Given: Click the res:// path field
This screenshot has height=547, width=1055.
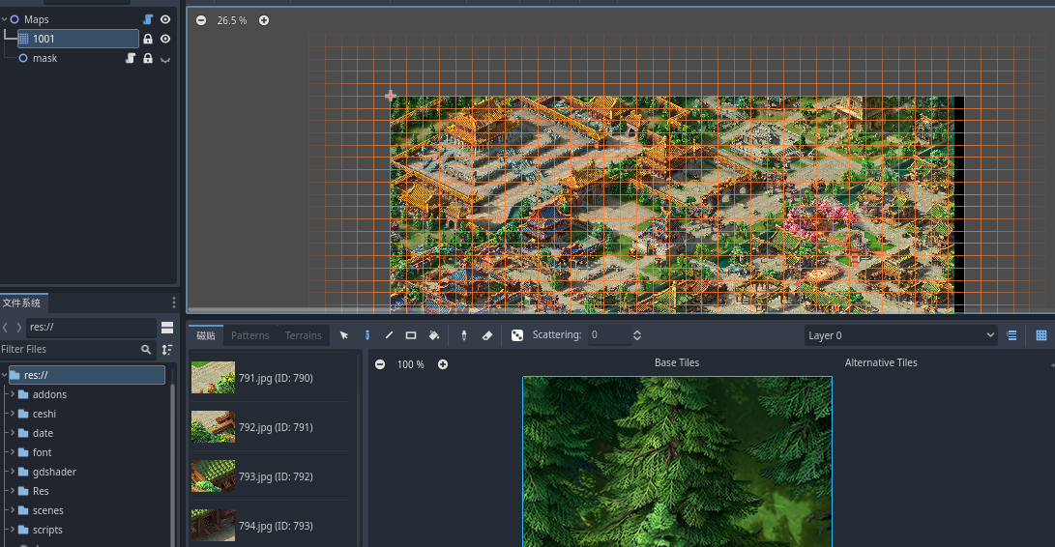Looking at the screenshot, I should (91, 327).
